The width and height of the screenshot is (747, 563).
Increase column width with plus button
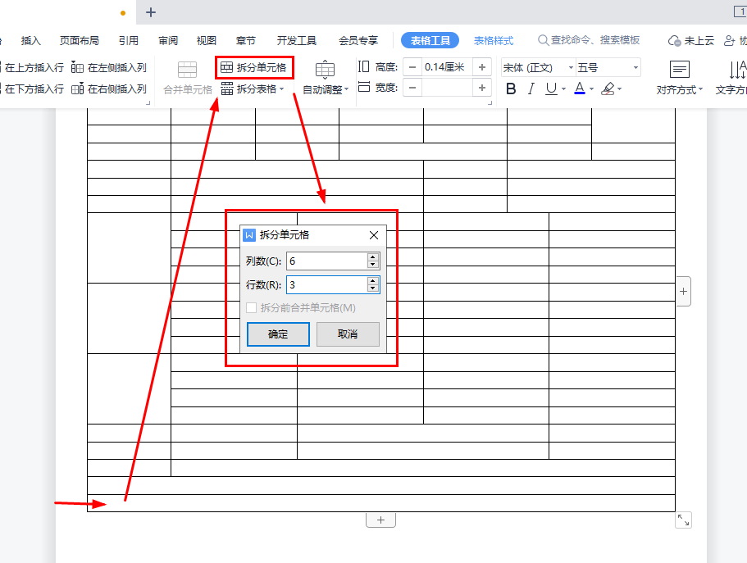(x=482, y=88)
